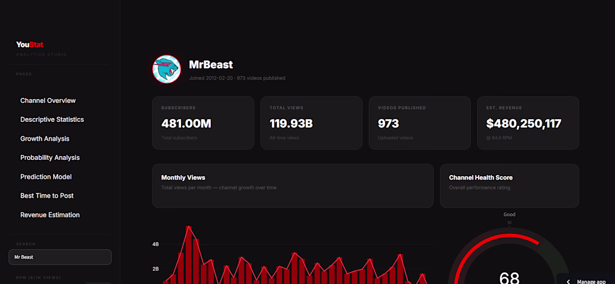Viewport: 615px width, 284px height.
Task: Click the chevron beside Manage app
Action: coord(568,282)
